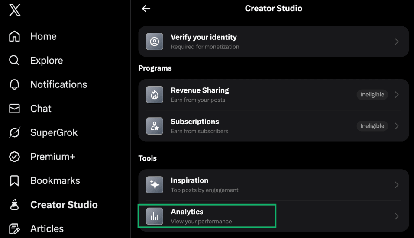This screenshot has height=238, width=414.
Task: Click the X logo icon
Action: pos(15,10)
